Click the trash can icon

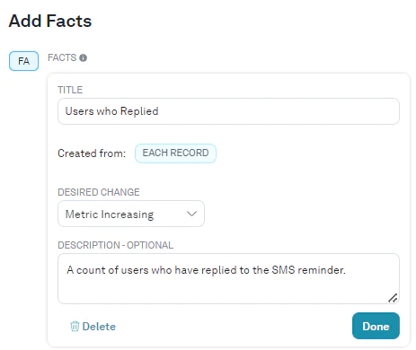pos(75,327)
